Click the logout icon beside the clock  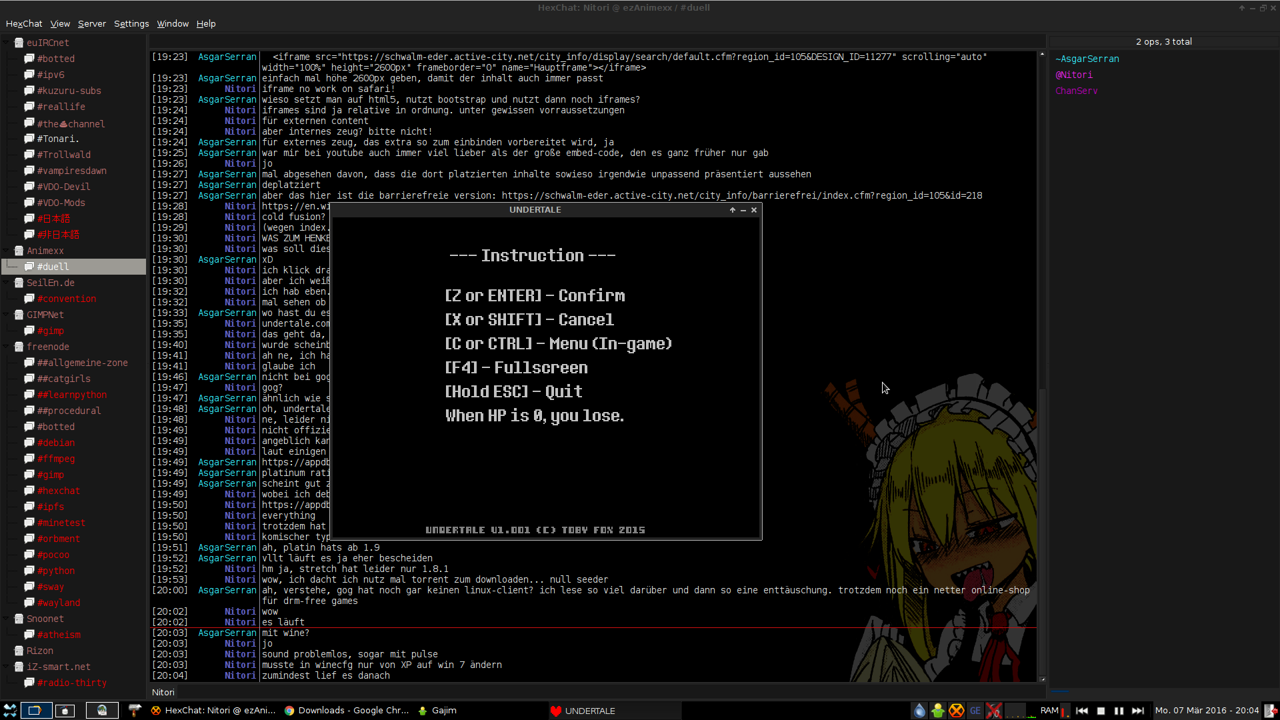pos(1271,711)
